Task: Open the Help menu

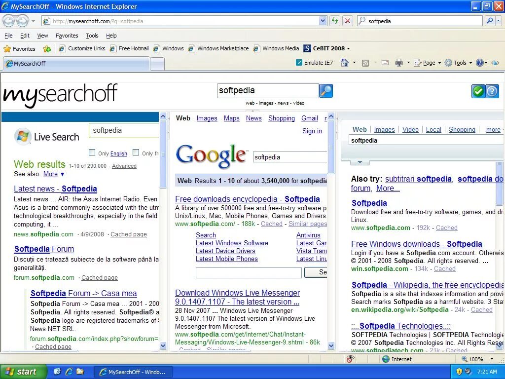Action: 111,36
